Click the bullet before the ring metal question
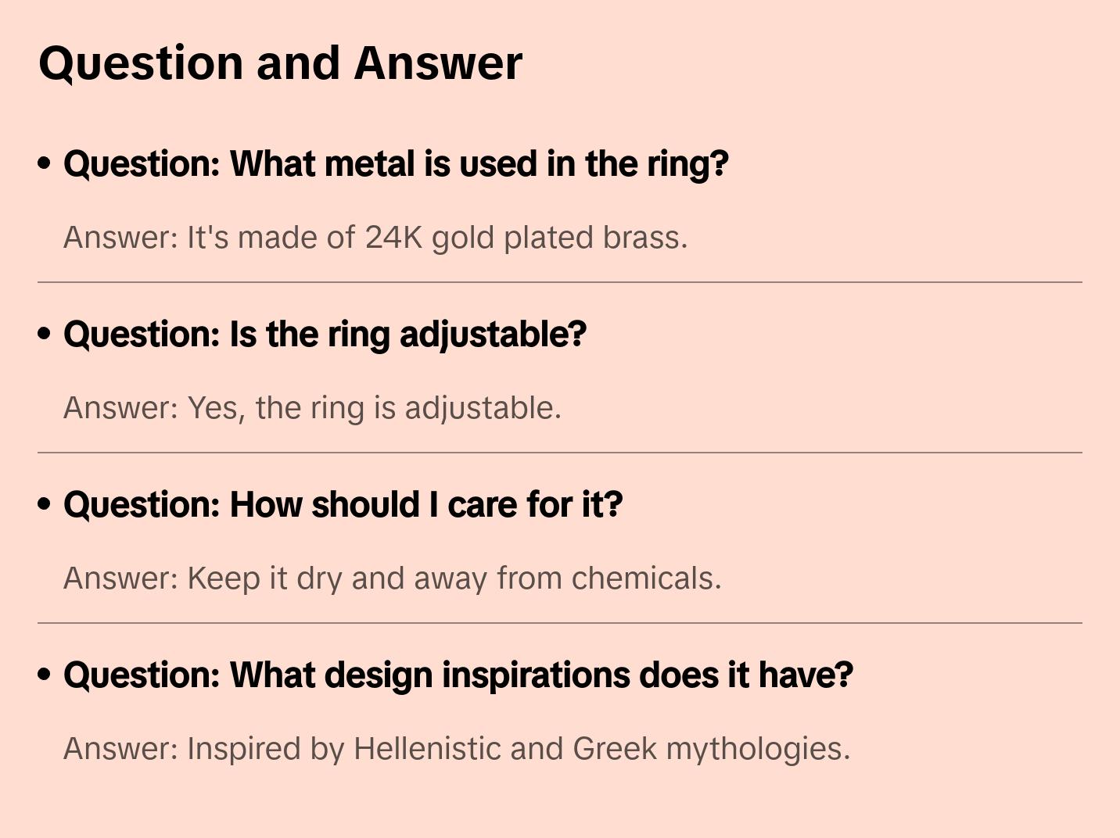This screenshot has height=838, width=1120. pyautogui.click(x=45, y=163)
